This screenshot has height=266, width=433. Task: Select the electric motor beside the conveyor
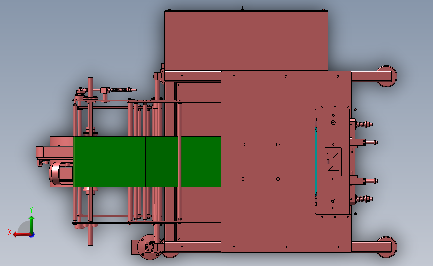tap(61, 173)
